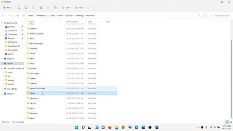This screenshot has width=233, height=131.
Task: Open the support folder in sidebar
Action: (11, 84)
